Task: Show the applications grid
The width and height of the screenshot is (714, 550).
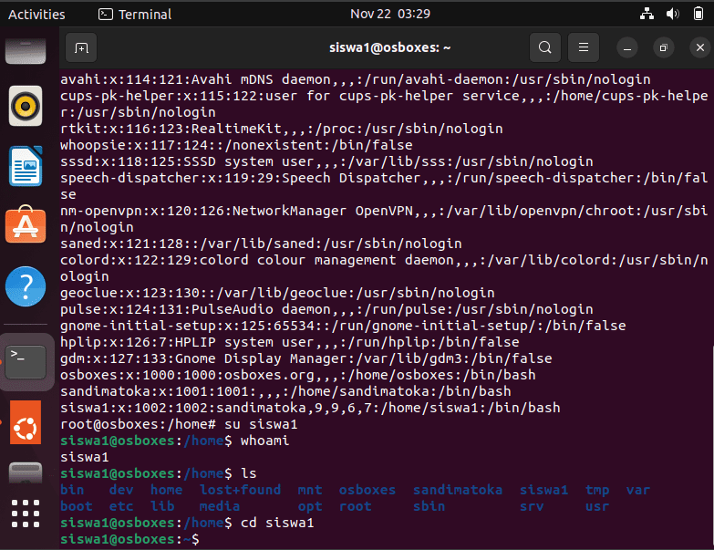Action: point(26,514)
